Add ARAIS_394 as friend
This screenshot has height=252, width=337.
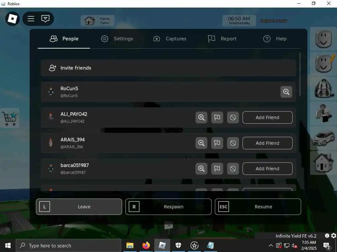(x=267, y=143)
